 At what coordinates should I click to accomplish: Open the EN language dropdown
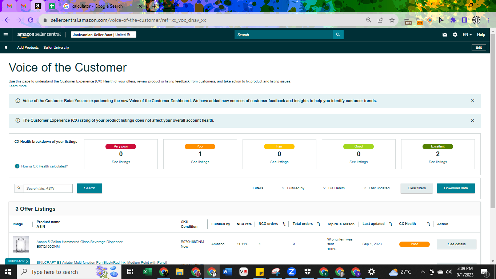pyautogui.click(x=467, y=35)
